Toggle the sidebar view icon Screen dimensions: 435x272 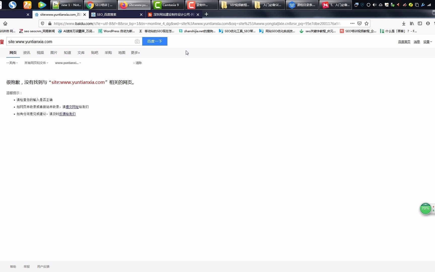tap(420, 23)
